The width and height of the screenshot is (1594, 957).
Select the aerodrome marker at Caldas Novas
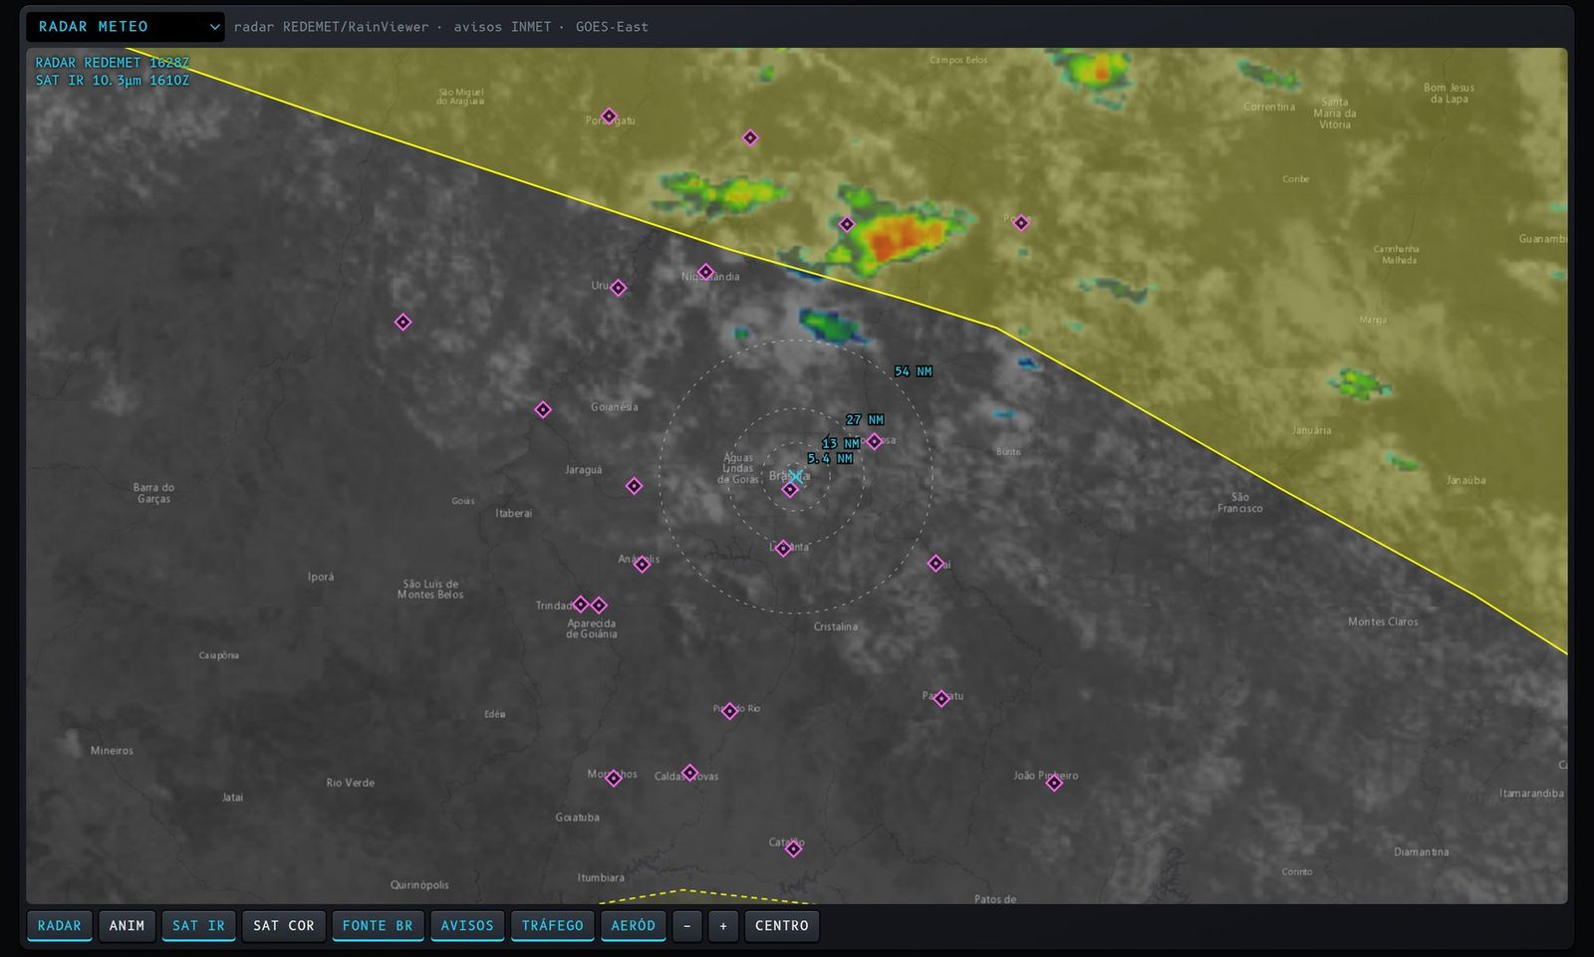coord(689,773)
